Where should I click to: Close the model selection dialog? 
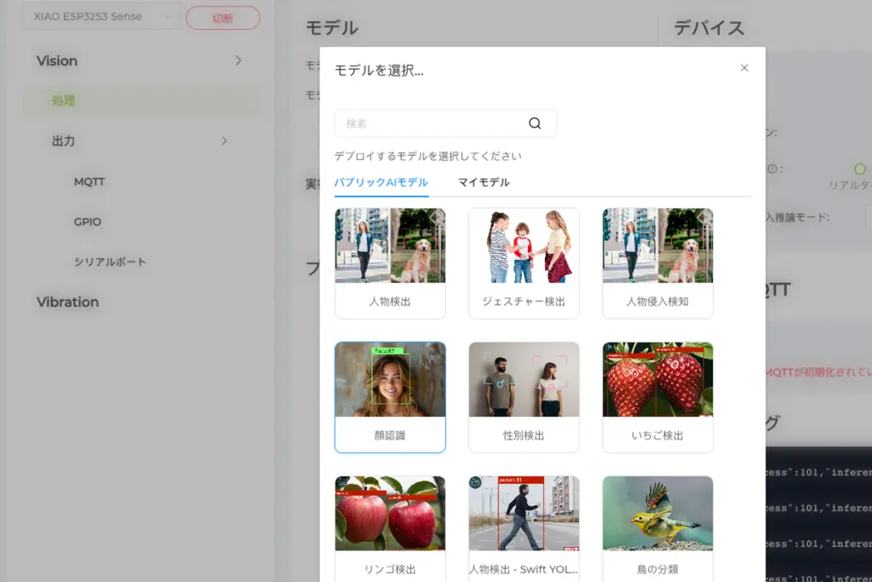pyautogui.click(x=744, y=68)
